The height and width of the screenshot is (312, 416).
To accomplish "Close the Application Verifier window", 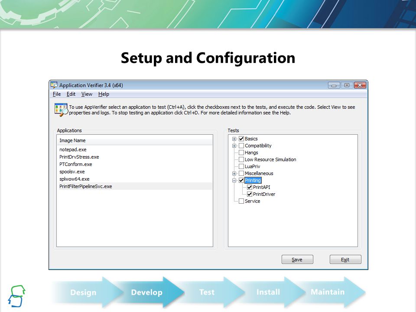I will [x=360, y=85].
